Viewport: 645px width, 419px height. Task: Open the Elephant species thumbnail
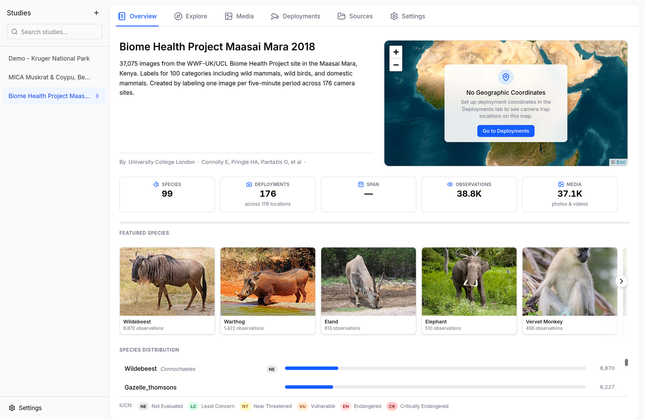(469, 281)
